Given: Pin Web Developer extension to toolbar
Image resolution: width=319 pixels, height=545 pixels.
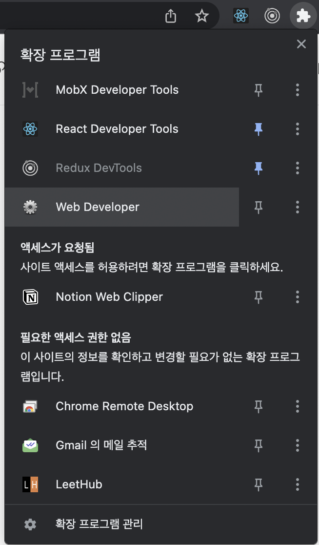Looking at the screenshot, I should pyautogui.click(x=258, y=207).
